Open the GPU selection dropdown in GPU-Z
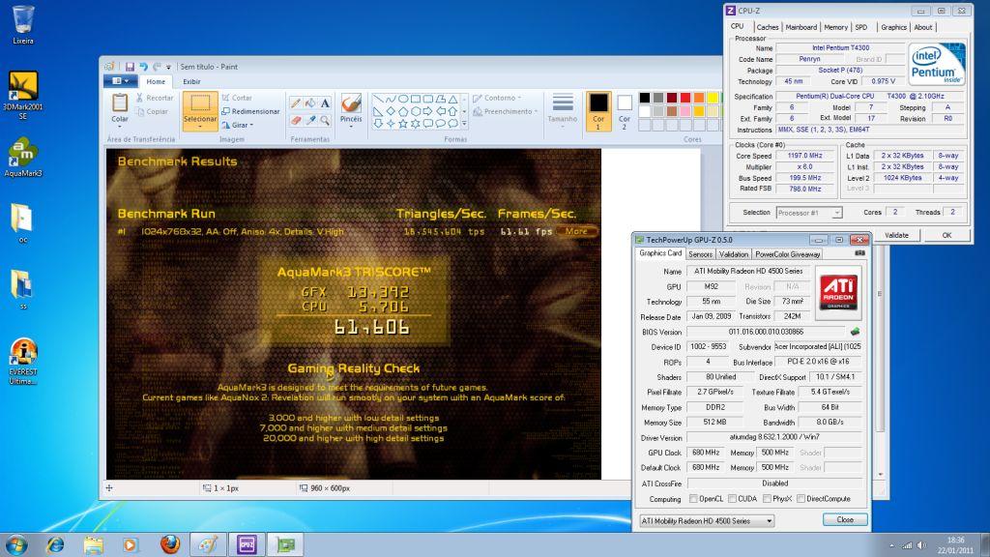Viewport: 990px width, 557px height. point(707,521)
